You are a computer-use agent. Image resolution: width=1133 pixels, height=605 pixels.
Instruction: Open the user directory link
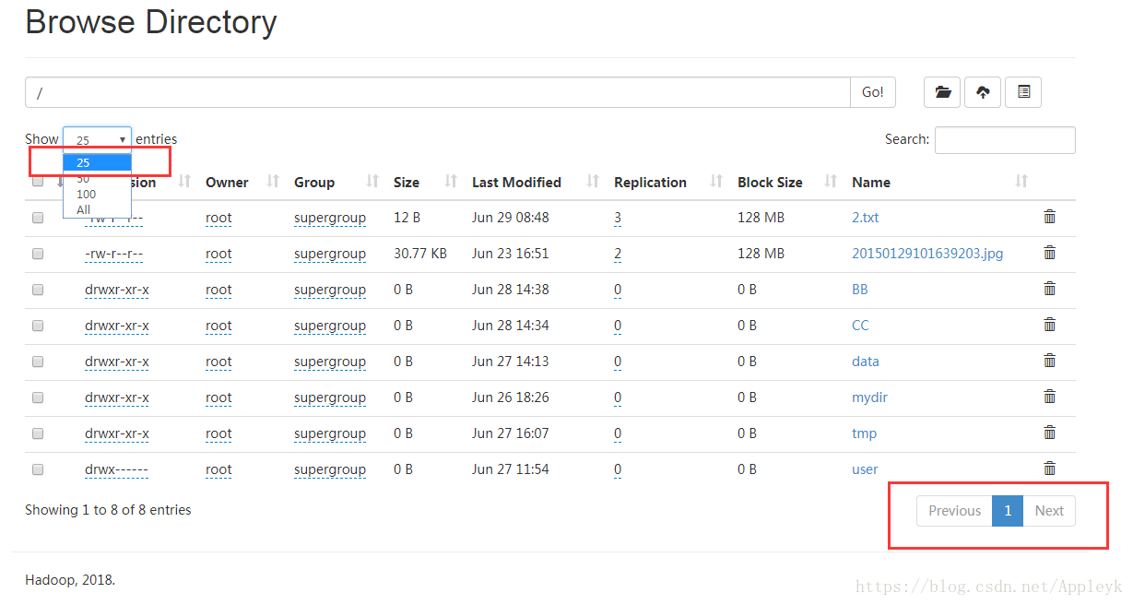click(865, 469)
